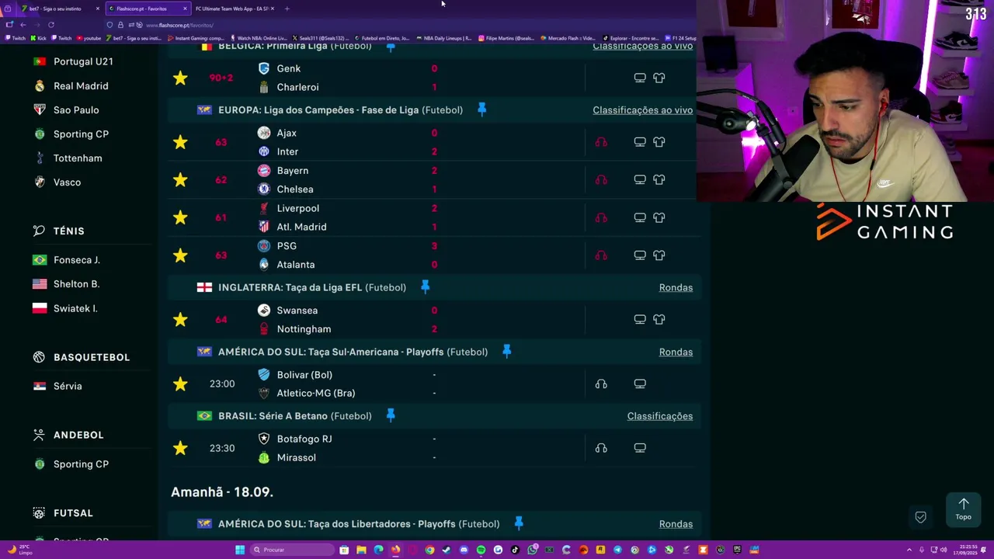Unfavorite the Swansea vs Nottingham match star
This screenshot has width=994, height=559.
(x=180, y=319)
